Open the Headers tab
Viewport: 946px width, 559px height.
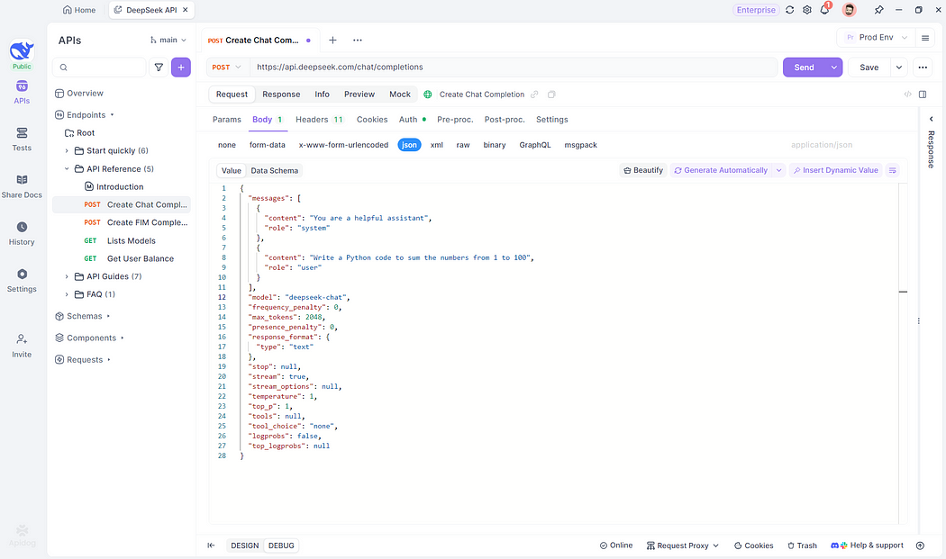coord(319,120)
